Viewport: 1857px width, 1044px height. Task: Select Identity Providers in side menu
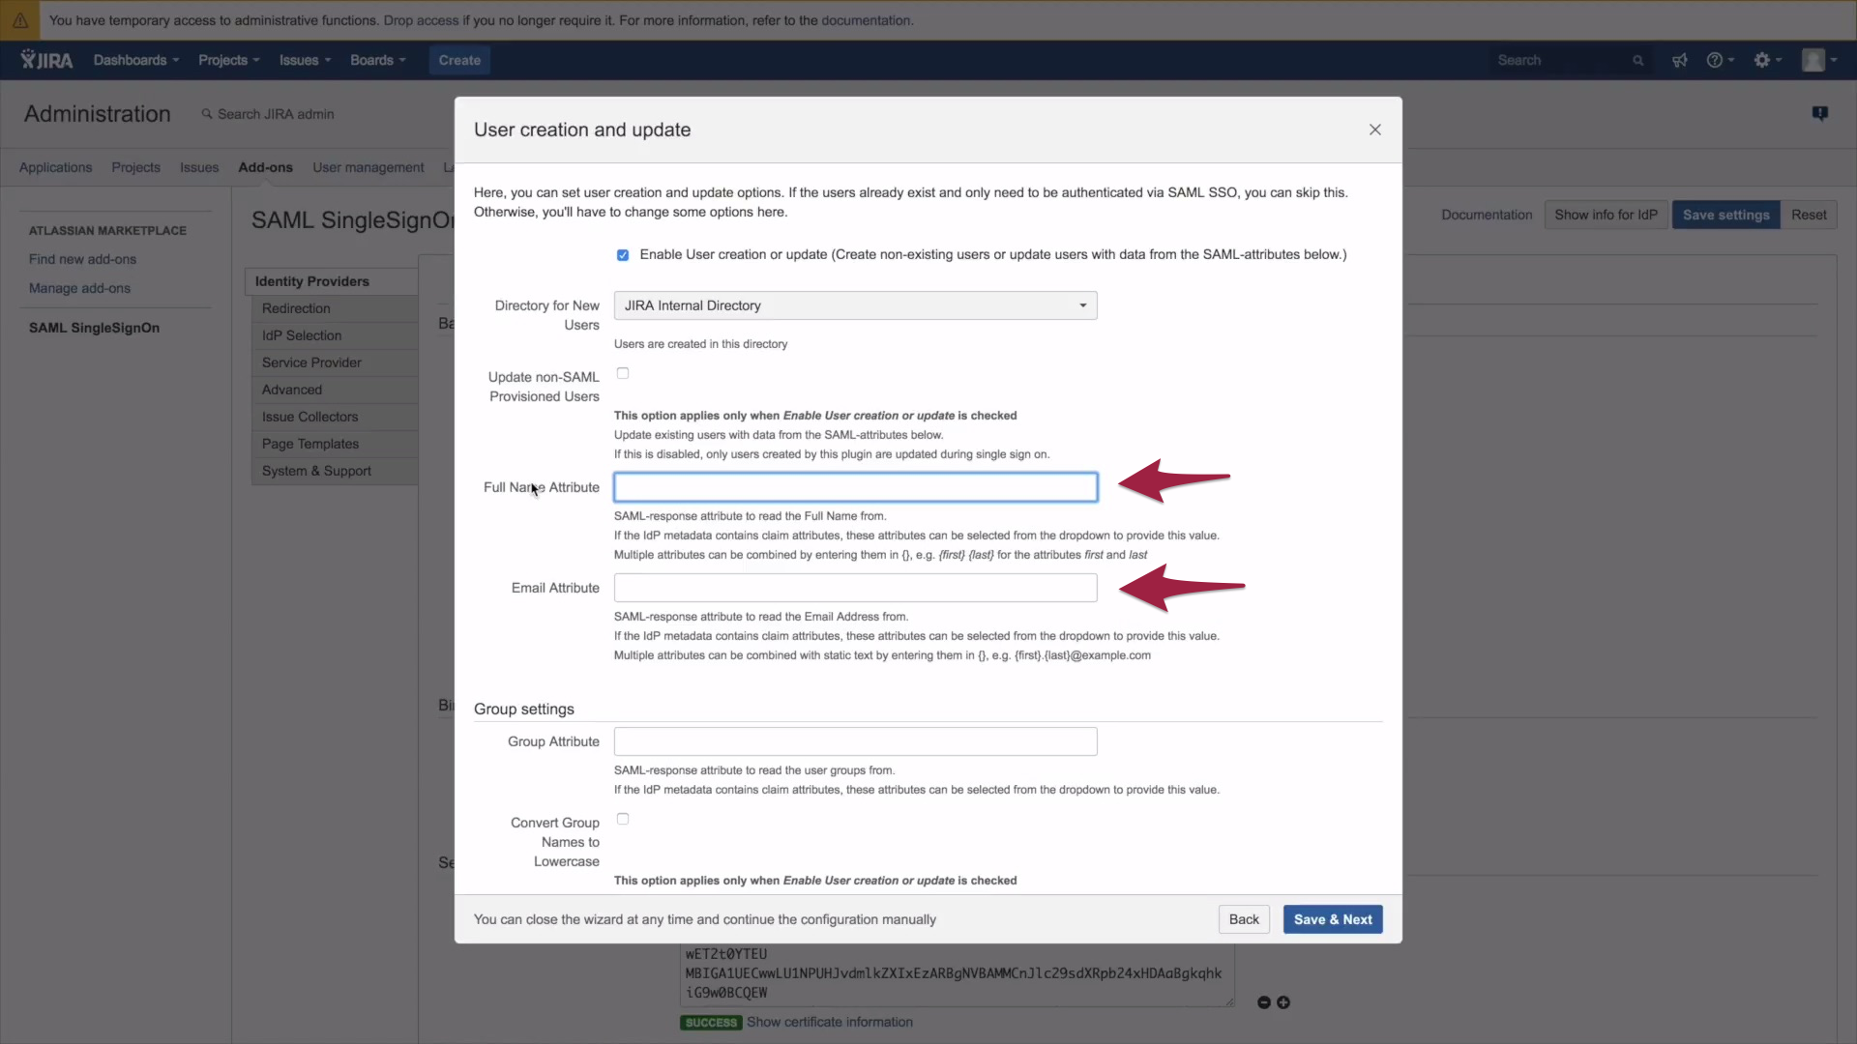click(x=332, y=281)
